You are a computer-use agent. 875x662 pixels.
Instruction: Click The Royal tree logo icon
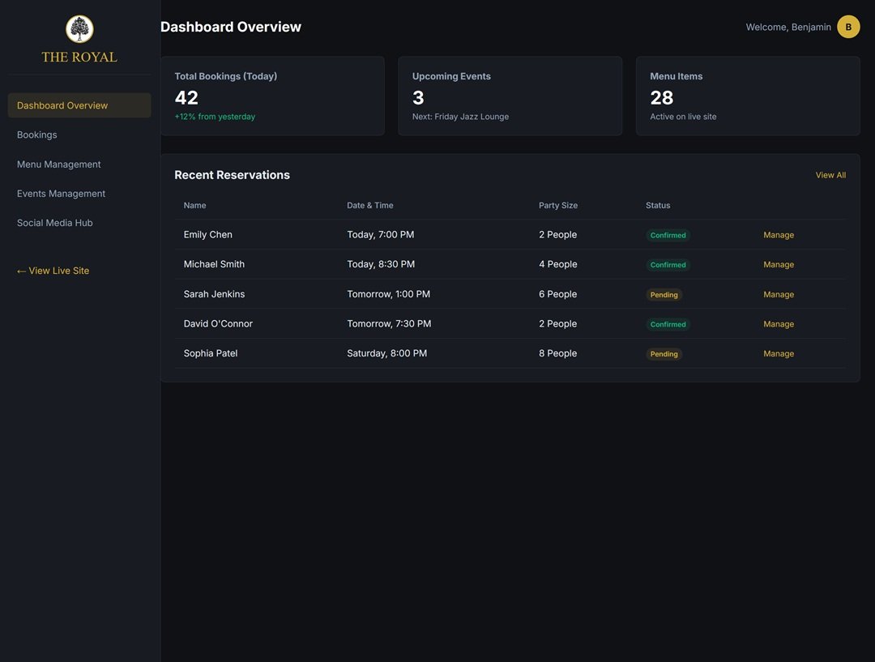pyautogui.click(x=79, y=29)
